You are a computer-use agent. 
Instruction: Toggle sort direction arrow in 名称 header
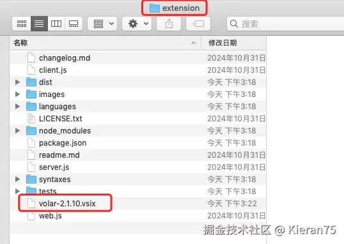(x=193, y=43)
